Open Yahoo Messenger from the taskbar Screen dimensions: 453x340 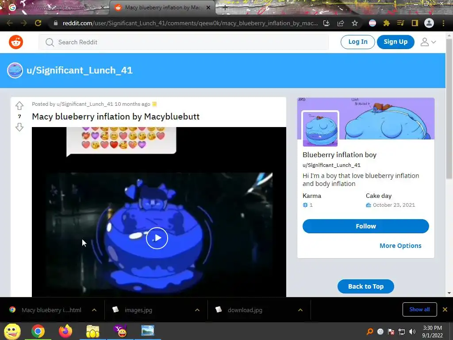120,331
